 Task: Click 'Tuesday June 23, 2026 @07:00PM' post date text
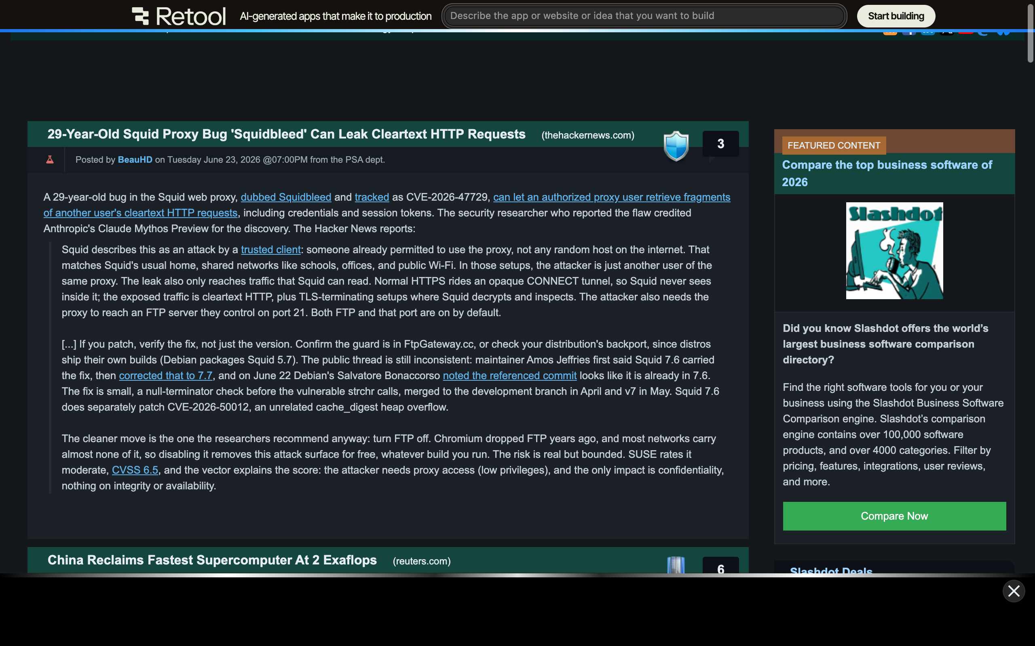[237, 160]
